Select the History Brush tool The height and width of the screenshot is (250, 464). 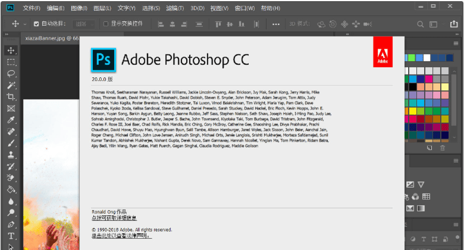(11, 167)
